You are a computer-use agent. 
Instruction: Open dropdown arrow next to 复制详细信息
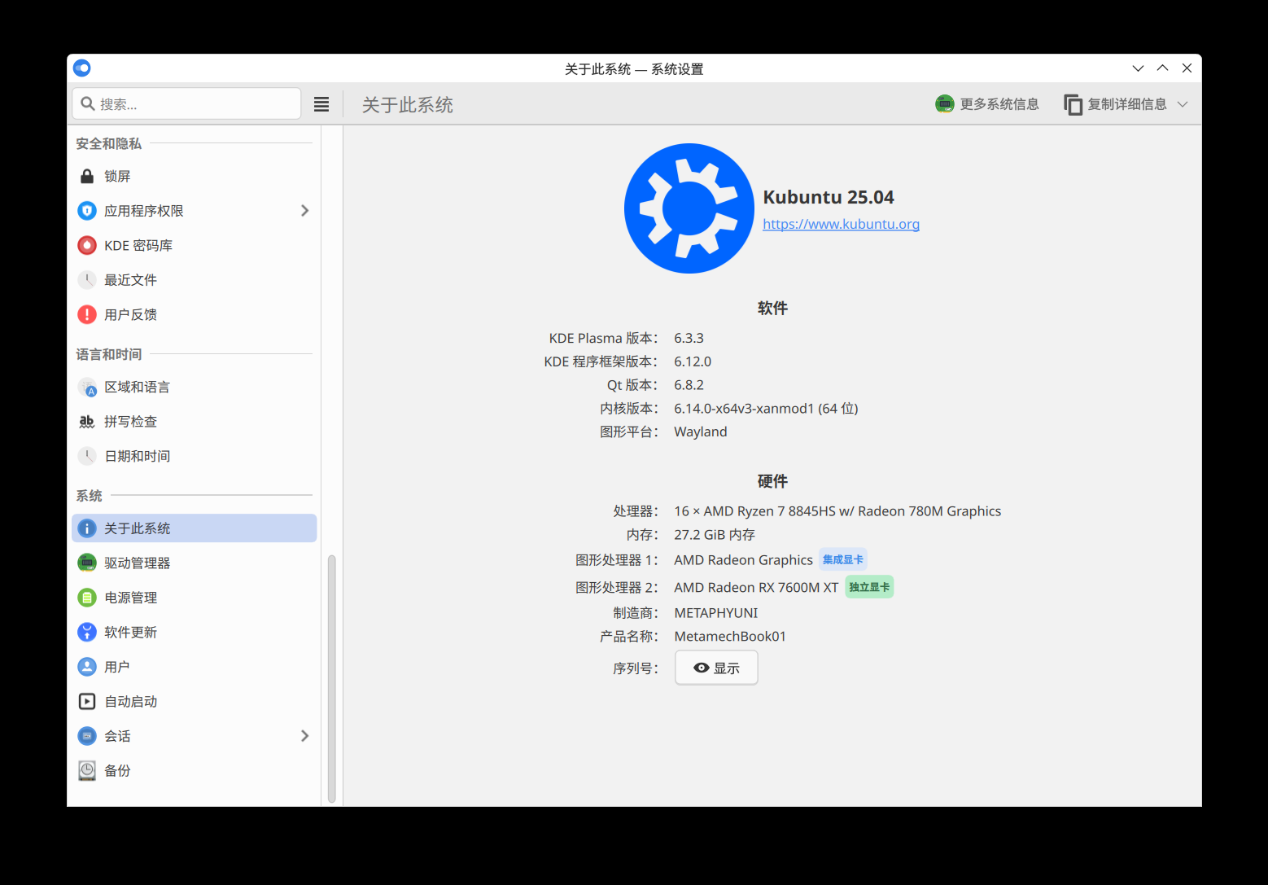click(1183, 104)
